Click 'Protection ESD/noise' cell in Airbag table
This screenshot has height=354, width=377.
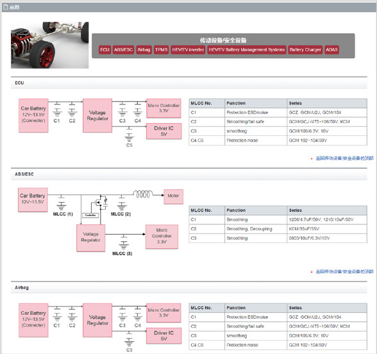[256, 317]
